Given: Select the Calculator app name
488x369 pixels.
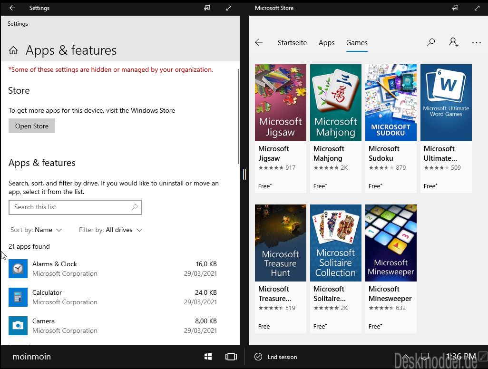Looking at the screenshot, I should click(x=47, y=293).
